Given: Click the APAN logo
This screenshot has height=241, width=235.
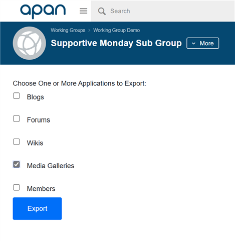Looking at the screenshot, I should pos(43,11).
